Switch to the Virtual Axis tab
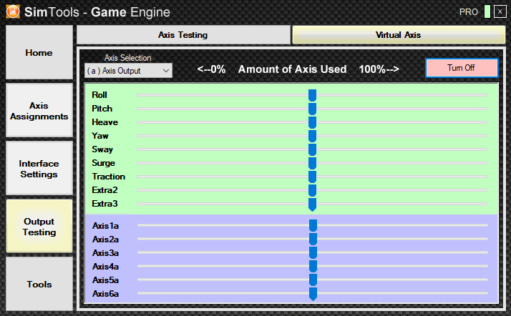 point(398,34)
